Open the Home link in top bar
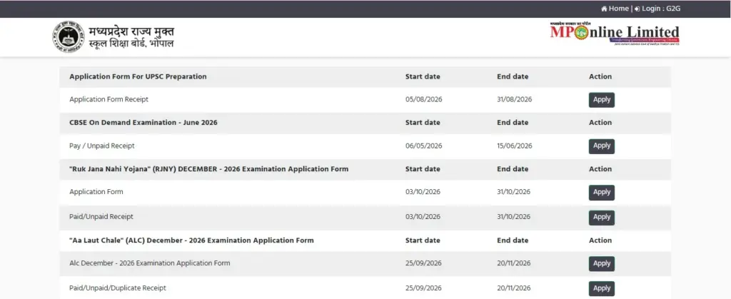The width and height of the screenshot is (731, 299). click(x=615, y=9)
